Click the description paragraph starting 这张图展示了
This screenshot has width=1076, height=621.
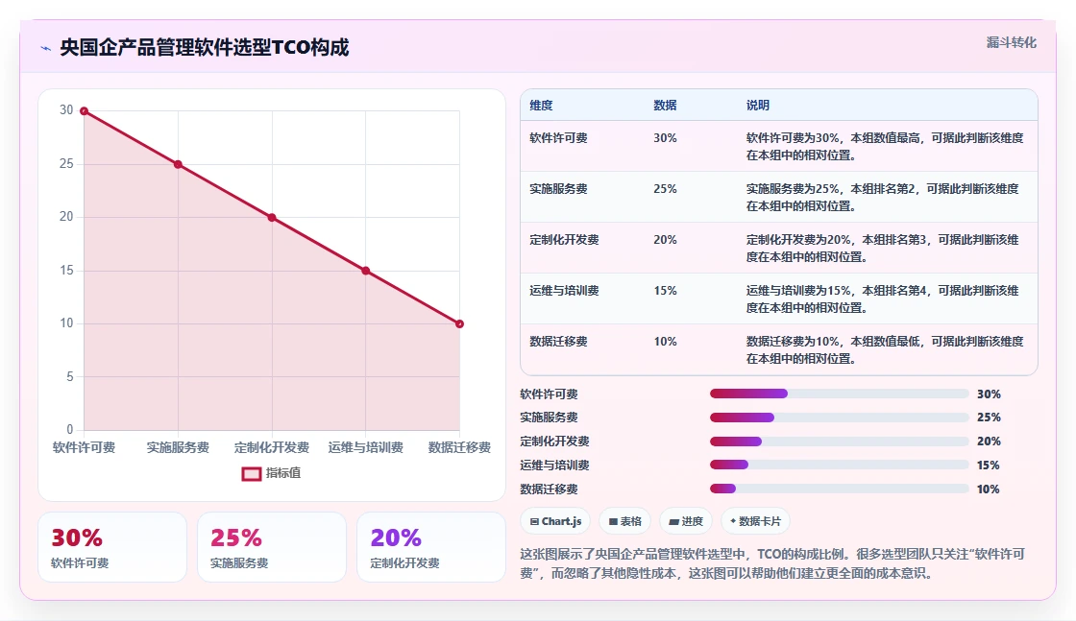[772, 563]
